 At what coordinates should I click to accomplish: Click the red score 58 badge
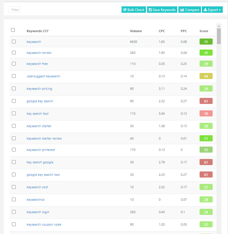pyautogui.click(x=206, y=114)
